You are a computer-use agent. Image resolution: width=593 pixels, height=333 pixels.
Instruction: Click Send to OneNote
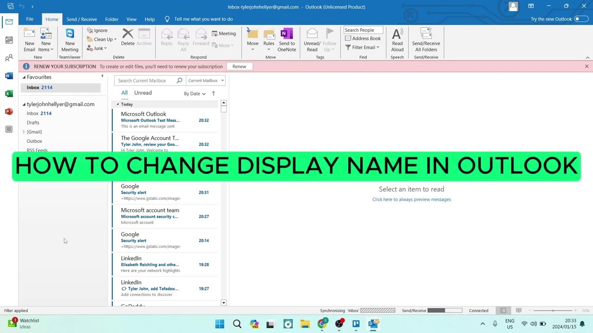coord(287,40)
